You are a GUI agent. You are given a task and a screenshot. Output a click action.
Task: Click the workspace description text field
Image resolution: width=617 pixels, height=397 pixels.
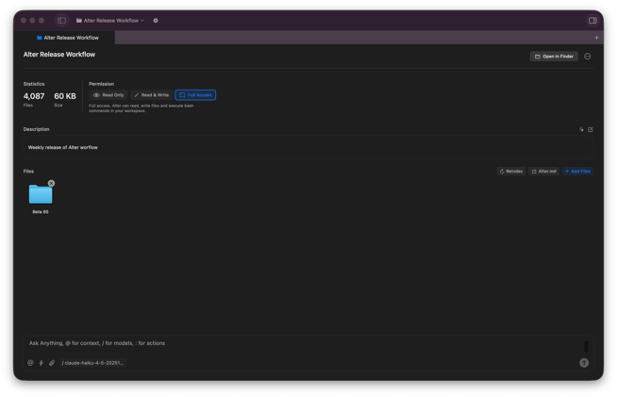308,147
